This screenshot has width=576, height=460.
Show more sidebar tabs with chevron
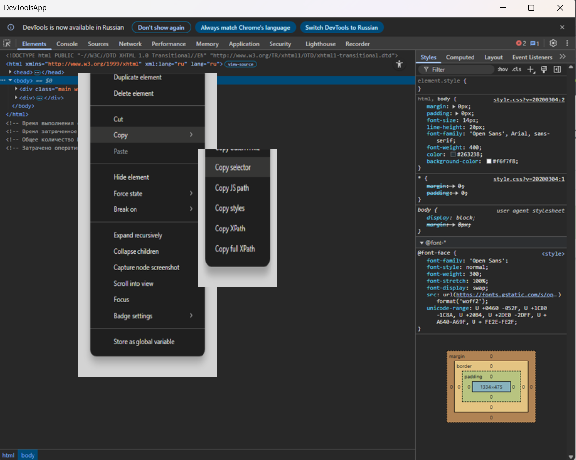(563, 57)
